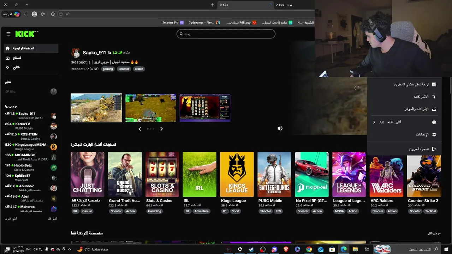Open Spitfire57 Minecraft channel
Image resolution: width=452 pixels, height=254 pixels.
(x=31, y=177)
